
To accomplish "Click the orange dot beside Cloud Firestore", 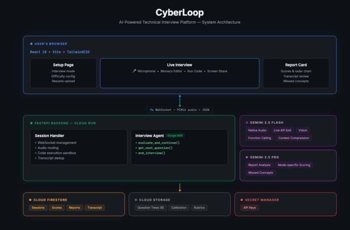I will pos(30,200).
